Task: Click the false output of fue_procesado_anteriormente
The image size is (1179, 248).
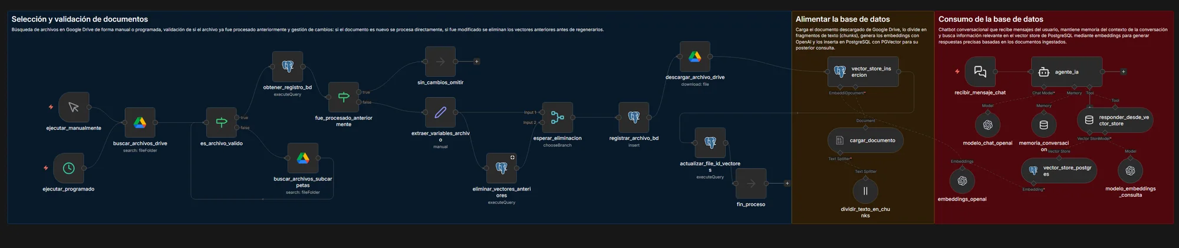Action: coord(359,102)
